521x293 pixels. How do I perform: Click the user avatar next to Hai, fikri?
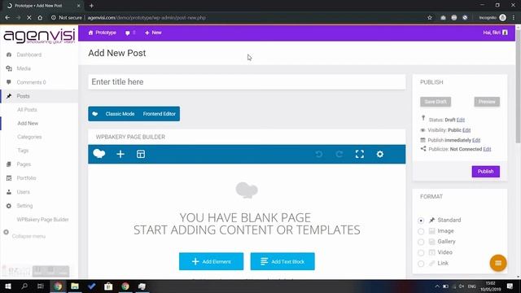[x=505, y=33]
